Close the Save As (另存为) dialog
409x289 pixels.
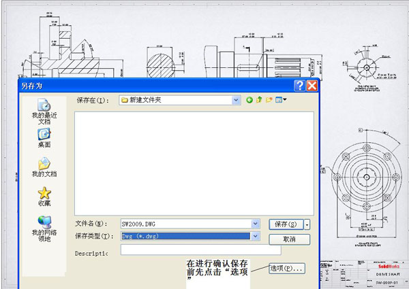tap(312, 86)
